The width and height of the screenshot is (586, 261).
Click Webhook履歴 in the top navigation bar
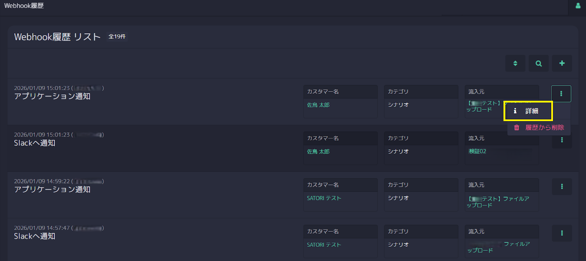[23, 5]
